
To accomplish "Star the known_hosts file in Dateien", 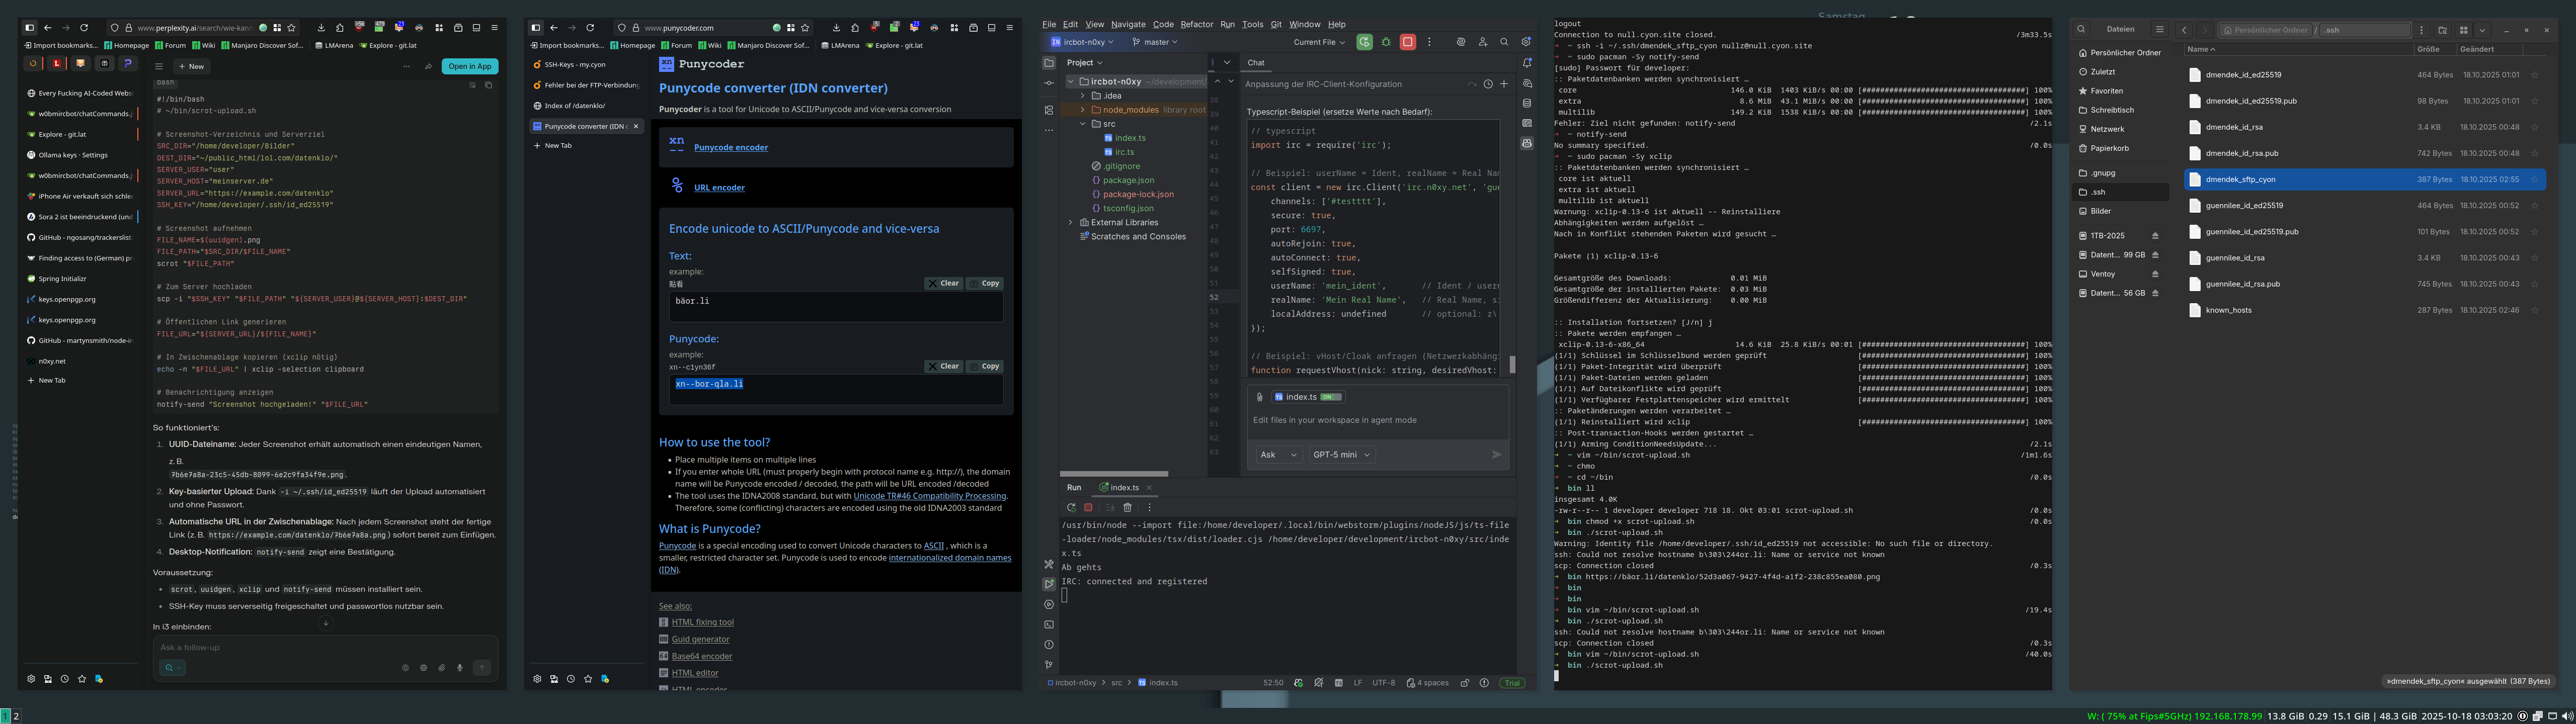I will tap(2534, 310).
